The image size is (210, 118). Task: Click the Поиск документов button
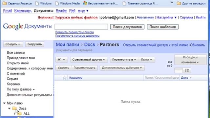(127, 27)
